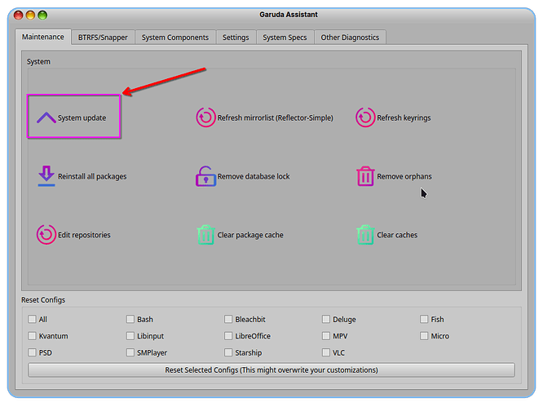This screenshot has width=543, height=407.
Task: Tick the Bleachbit checkbox
Action: point(228,319)
